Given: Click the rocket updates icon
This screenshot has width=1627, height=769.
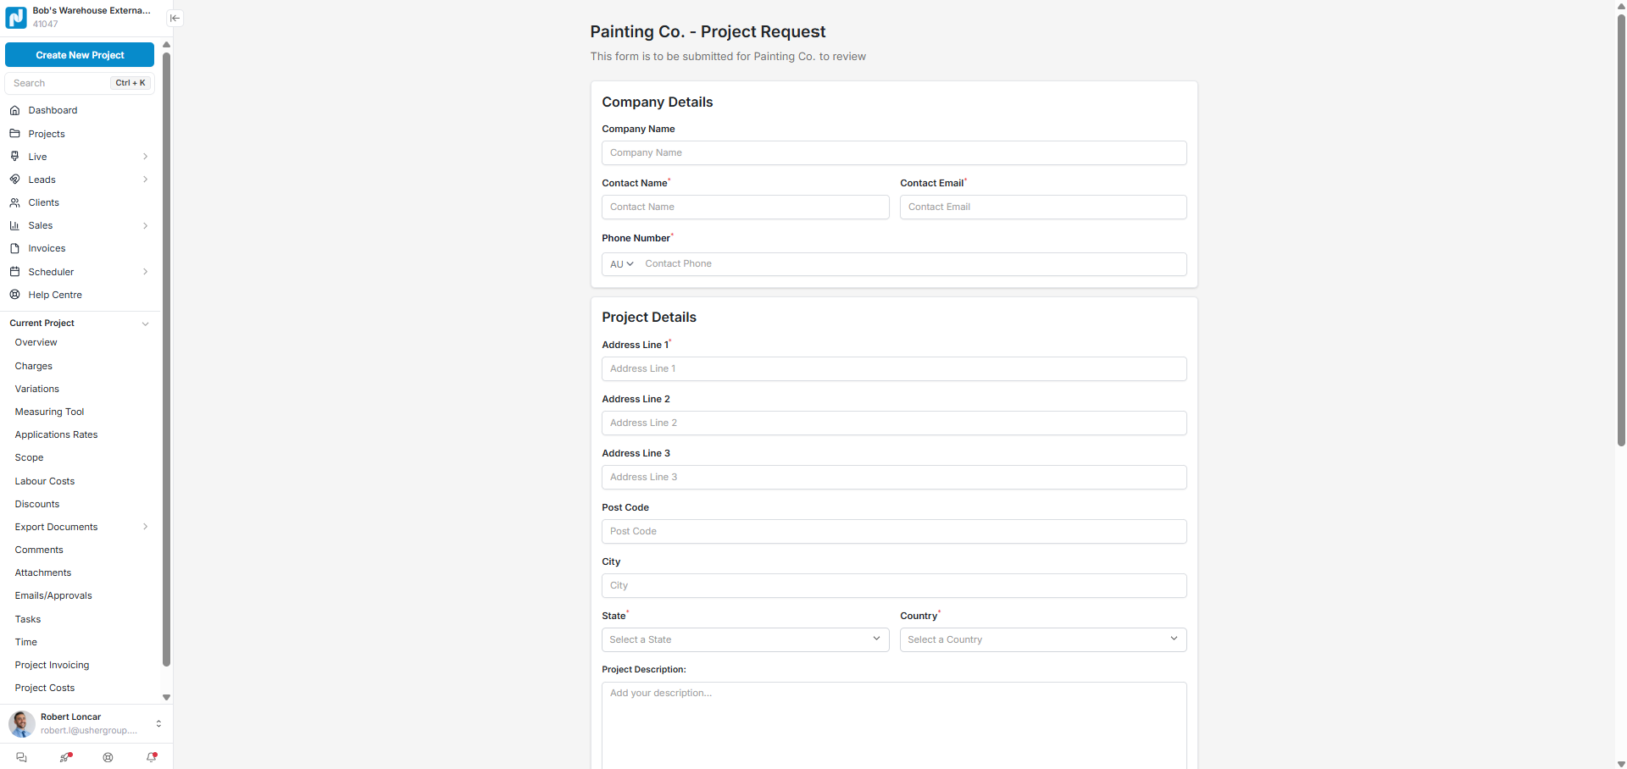Looking at the screenshot, I should pos(65,757).
